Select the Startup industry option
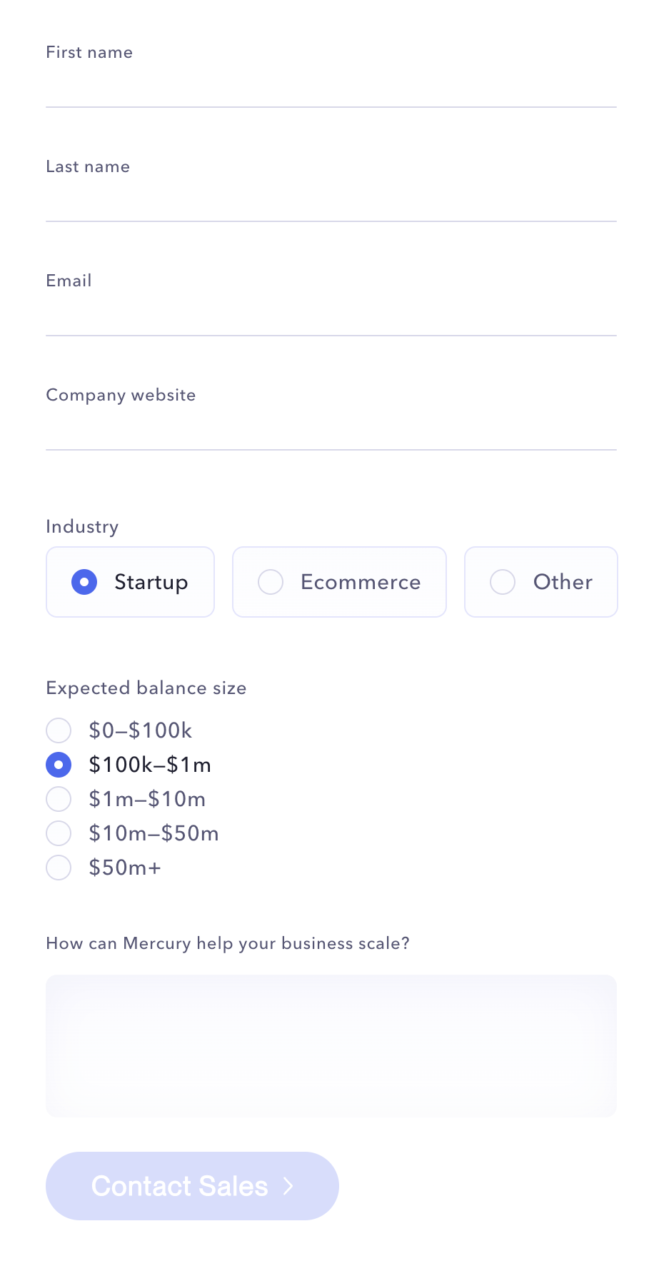 tap(130, 582)
